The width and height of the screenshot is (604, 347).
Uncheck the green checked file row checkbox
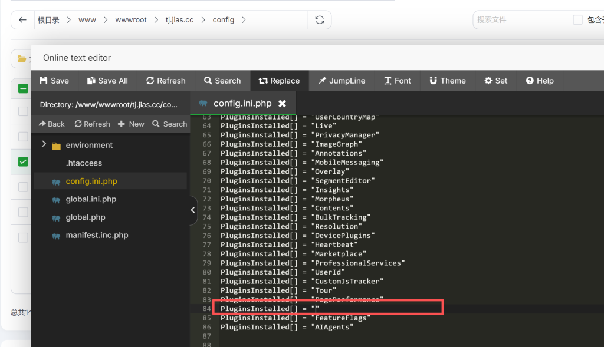(x=23, y=161)
